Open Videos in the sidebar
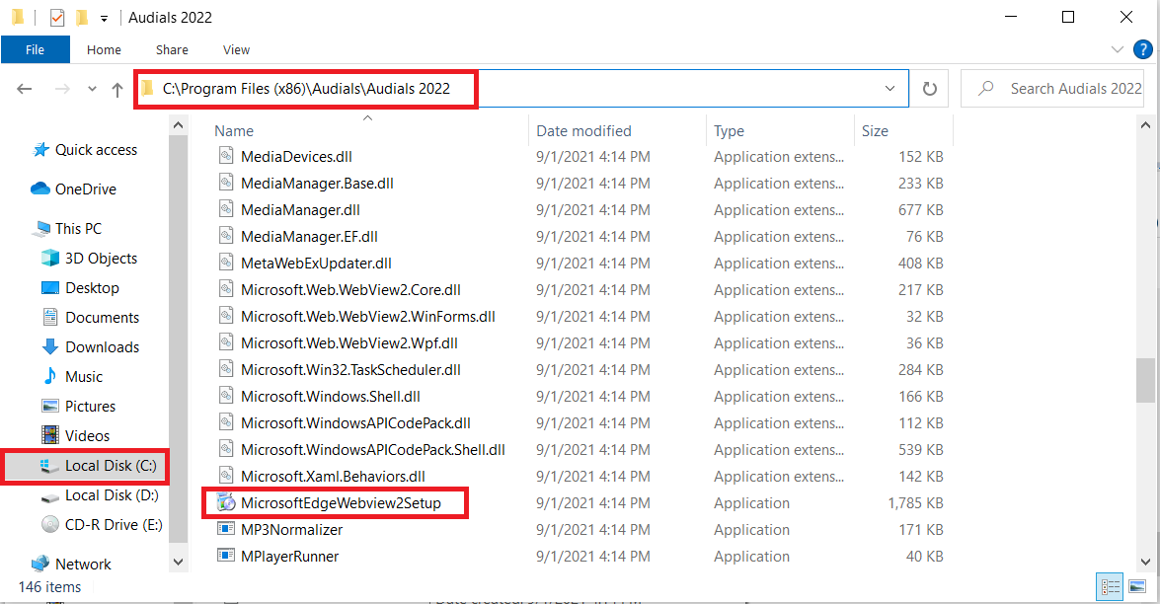1160x604 pixels. click(x=75, y=435)
